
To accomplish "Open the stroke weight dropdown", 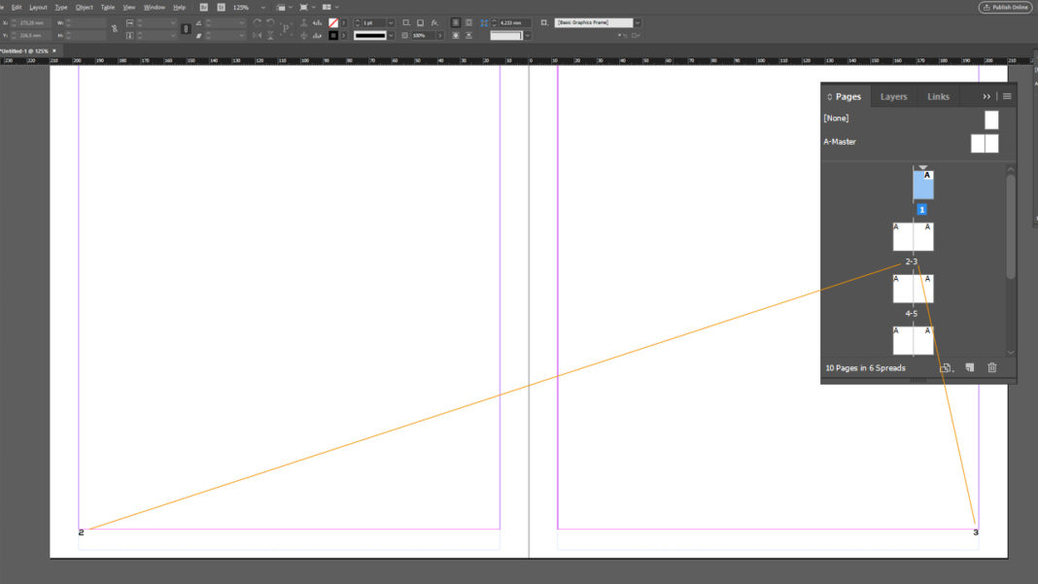I will [390, 21].
